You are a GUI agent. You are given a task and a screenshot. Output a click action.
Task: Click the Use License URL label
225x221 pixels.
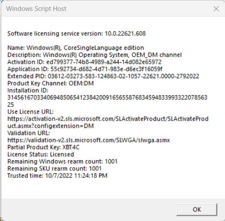[31, 112]
